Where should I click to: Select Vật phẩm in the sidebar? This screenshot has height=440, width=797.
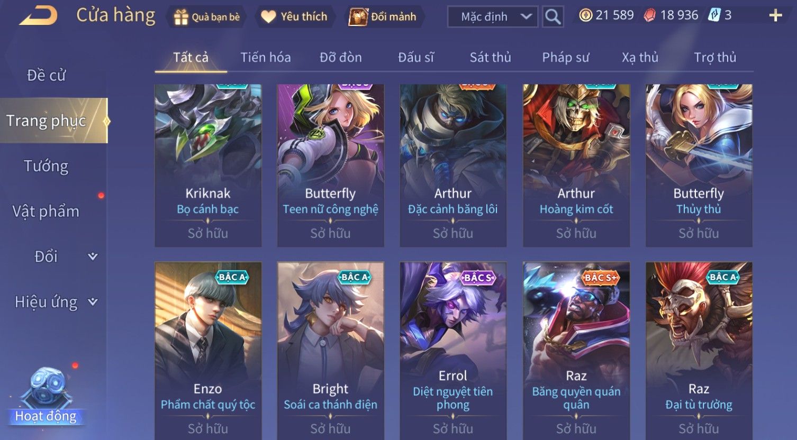click(47, 212)
